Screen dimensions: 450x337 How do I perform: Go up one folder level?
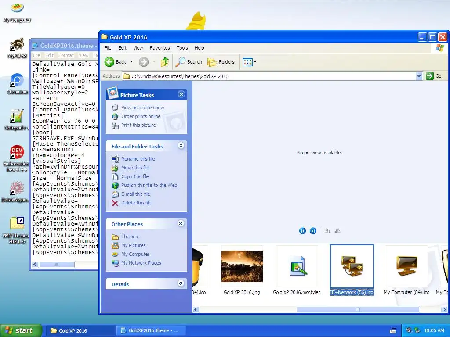point(165,62)
